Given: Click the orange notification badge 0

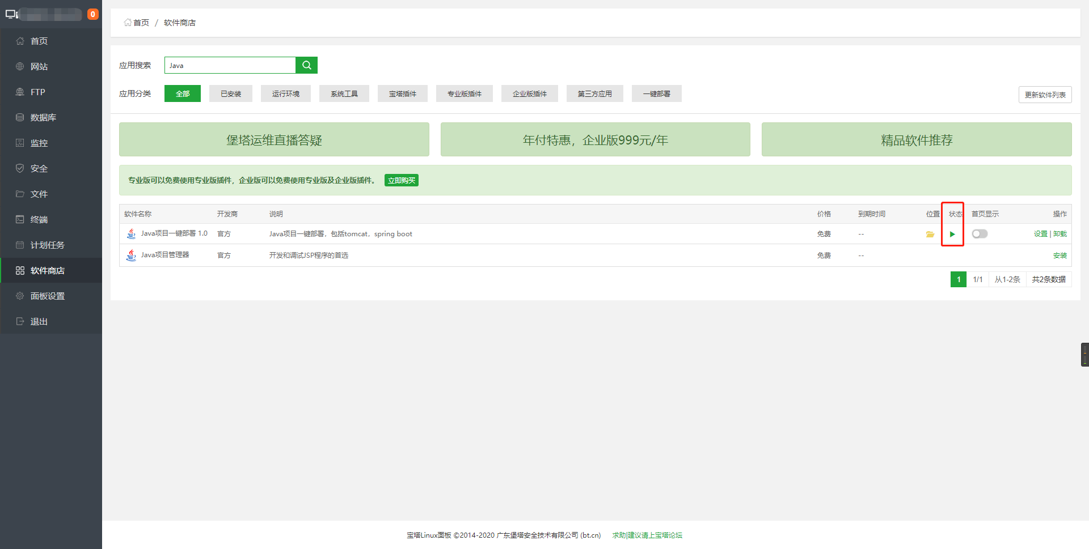Looking at the screenshot, I should pos(92,14).
